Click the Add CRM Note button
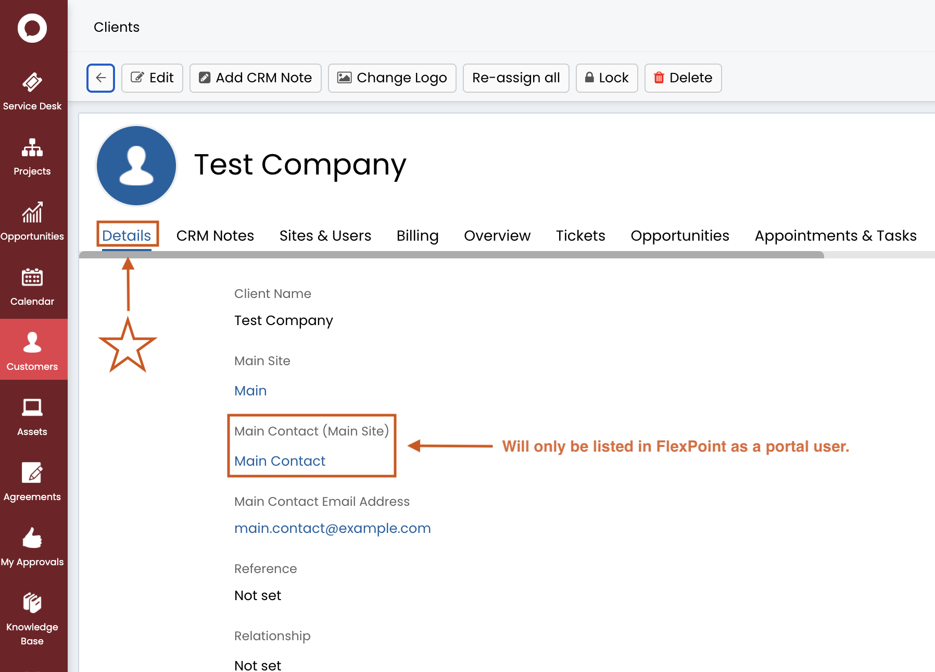Image resolution: width=935 pixels, height=672 pixels. pos(256,78)
